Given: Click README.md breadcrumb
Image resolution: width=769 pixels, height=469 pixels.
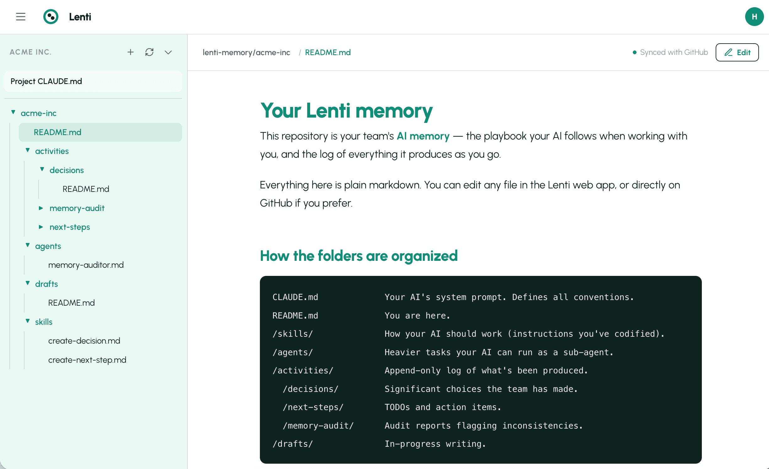Looking at the screenshot, I should coord(328,52).
